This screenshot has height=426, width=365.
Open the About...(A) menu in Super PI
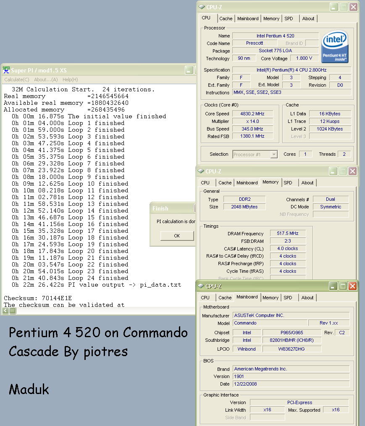coord(46,80)
